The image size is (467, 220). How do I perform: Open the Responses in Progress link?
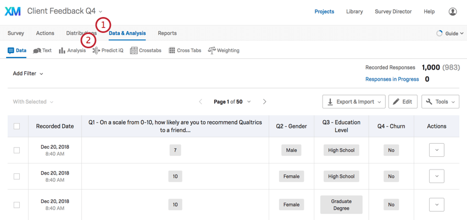coord(392,79)
